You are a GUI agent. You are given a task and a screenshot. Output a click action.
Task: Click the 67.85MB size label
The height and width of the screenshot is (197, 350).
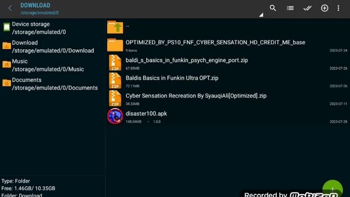tap(132, 68)
